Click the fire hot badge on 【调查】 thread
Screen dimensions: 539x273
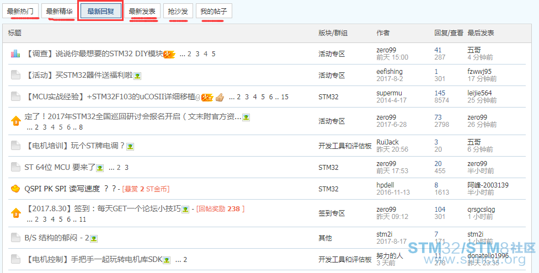[169, 55]
